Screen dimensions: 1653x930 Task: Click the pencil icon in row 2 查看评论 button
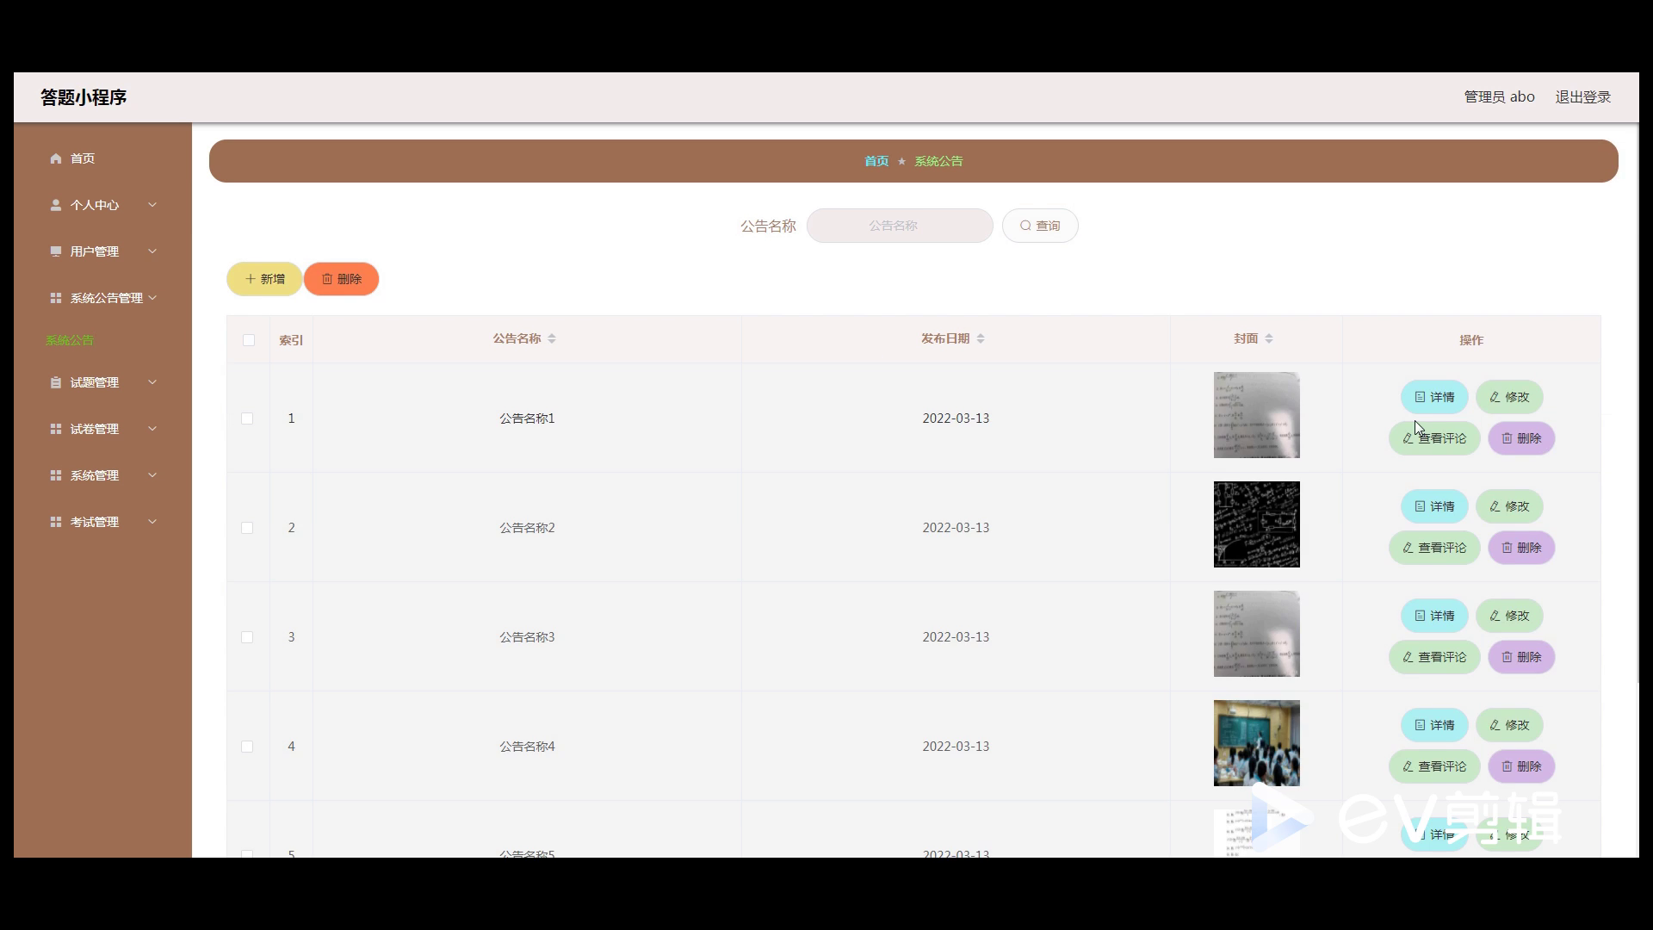(x=1408, y=548)
